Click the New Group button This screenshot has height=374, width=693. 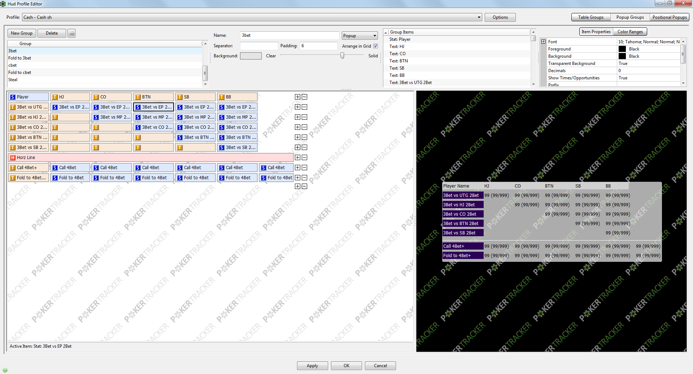click(x=22, y=33)
